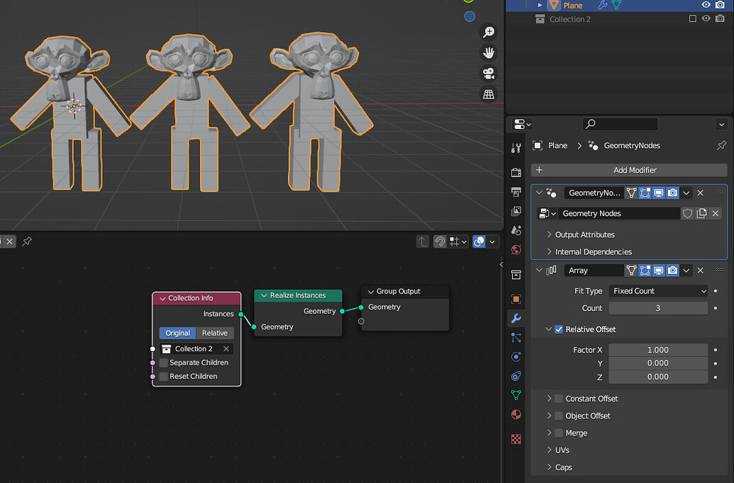
Task: Check Reset Children in Collection Info node
Action: click(x=163, y=376)
